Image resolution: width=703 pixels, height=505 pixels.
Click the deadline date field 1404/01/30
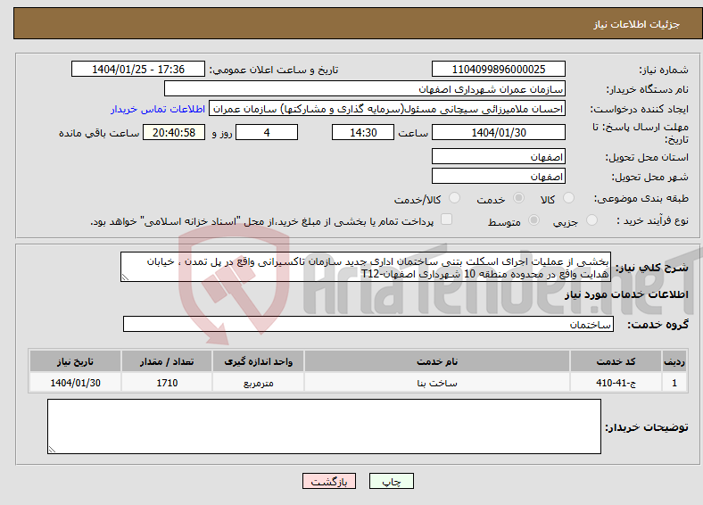point(499,132)
